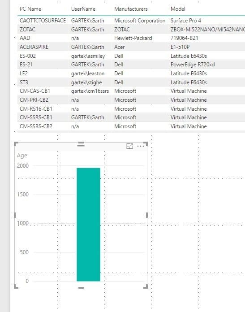Viewport: 245px width, 312px height.
Task: Click the Focus mode icon on the chart
Action: pos(129,146)
